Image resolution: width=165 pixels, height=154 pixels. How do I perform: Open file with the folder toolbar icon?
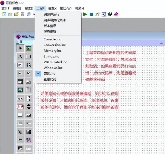pyautogui.click(x=16, y=14)
